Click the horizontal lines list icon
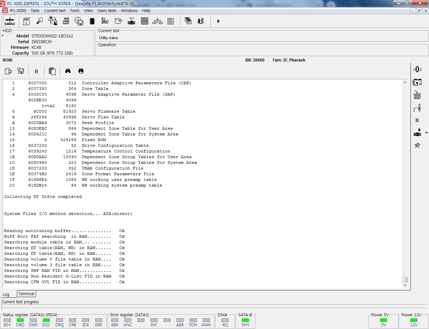This screenshot has height=329, width=429. (x=171, y=21)
